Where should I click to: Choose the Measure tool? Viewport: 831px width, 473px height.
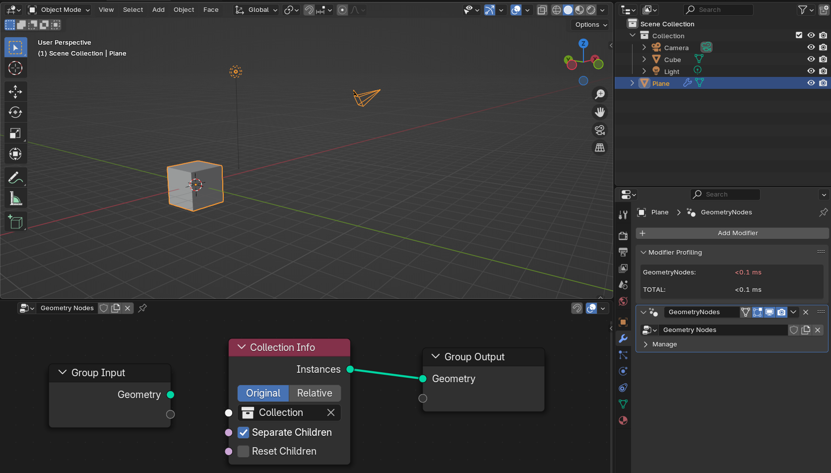[15, 199]
